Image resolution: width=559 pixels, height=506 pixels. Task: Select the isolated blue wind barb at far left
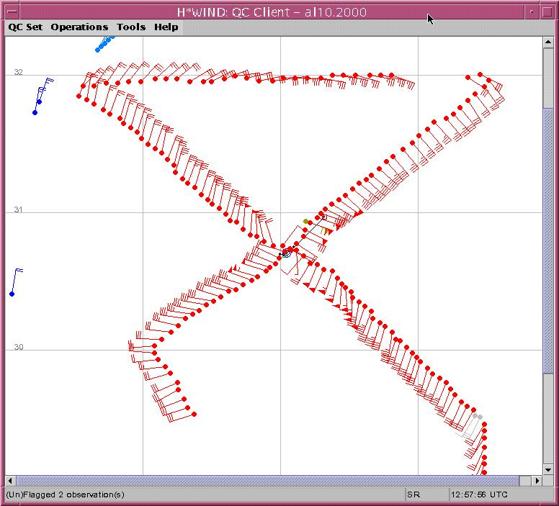pos(12,293)
